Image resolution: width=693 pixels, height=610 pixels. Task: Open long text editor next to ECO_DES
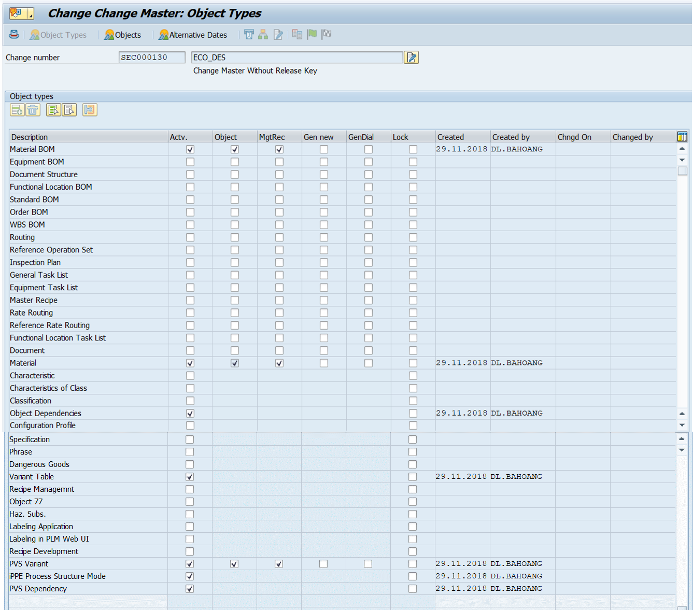point(412,58)
